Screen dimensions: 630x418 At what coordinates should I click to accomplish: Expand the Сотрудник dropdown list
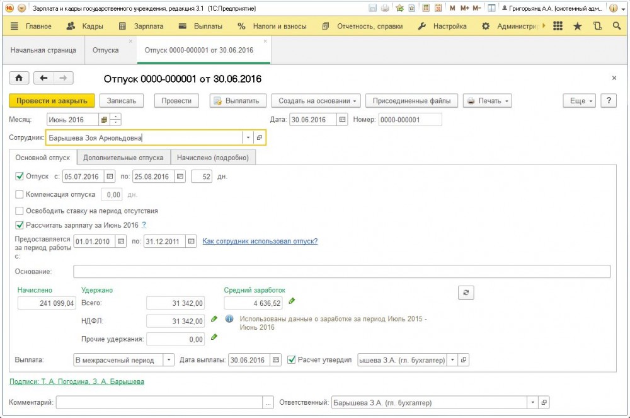248,137
